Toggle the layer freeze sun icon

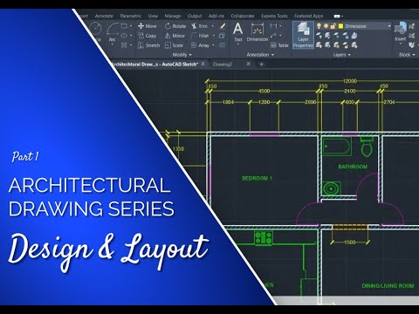[x=326, y=26]
